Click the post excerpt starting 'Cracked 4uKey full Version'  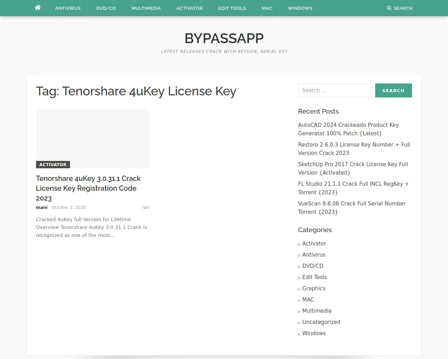91,227
